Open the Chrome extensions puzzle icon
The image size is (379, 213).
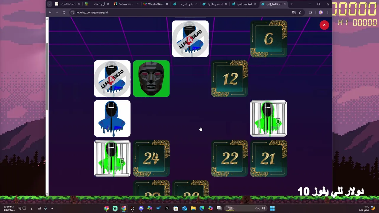(310, 12)
